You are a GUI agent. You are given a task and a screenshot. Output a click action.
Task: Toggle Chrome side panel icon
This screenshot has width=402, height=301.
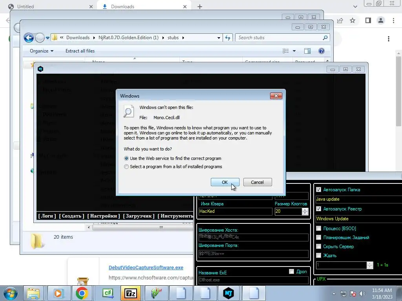368,20
